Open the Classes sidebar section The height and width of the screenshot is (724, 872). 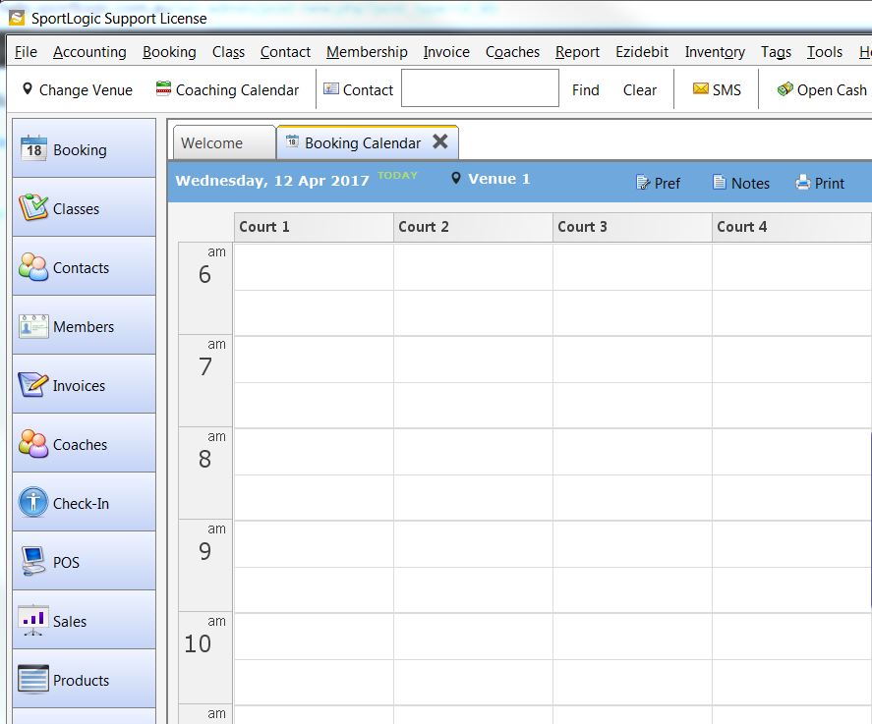pyautogui.click(x=84, y=207)
